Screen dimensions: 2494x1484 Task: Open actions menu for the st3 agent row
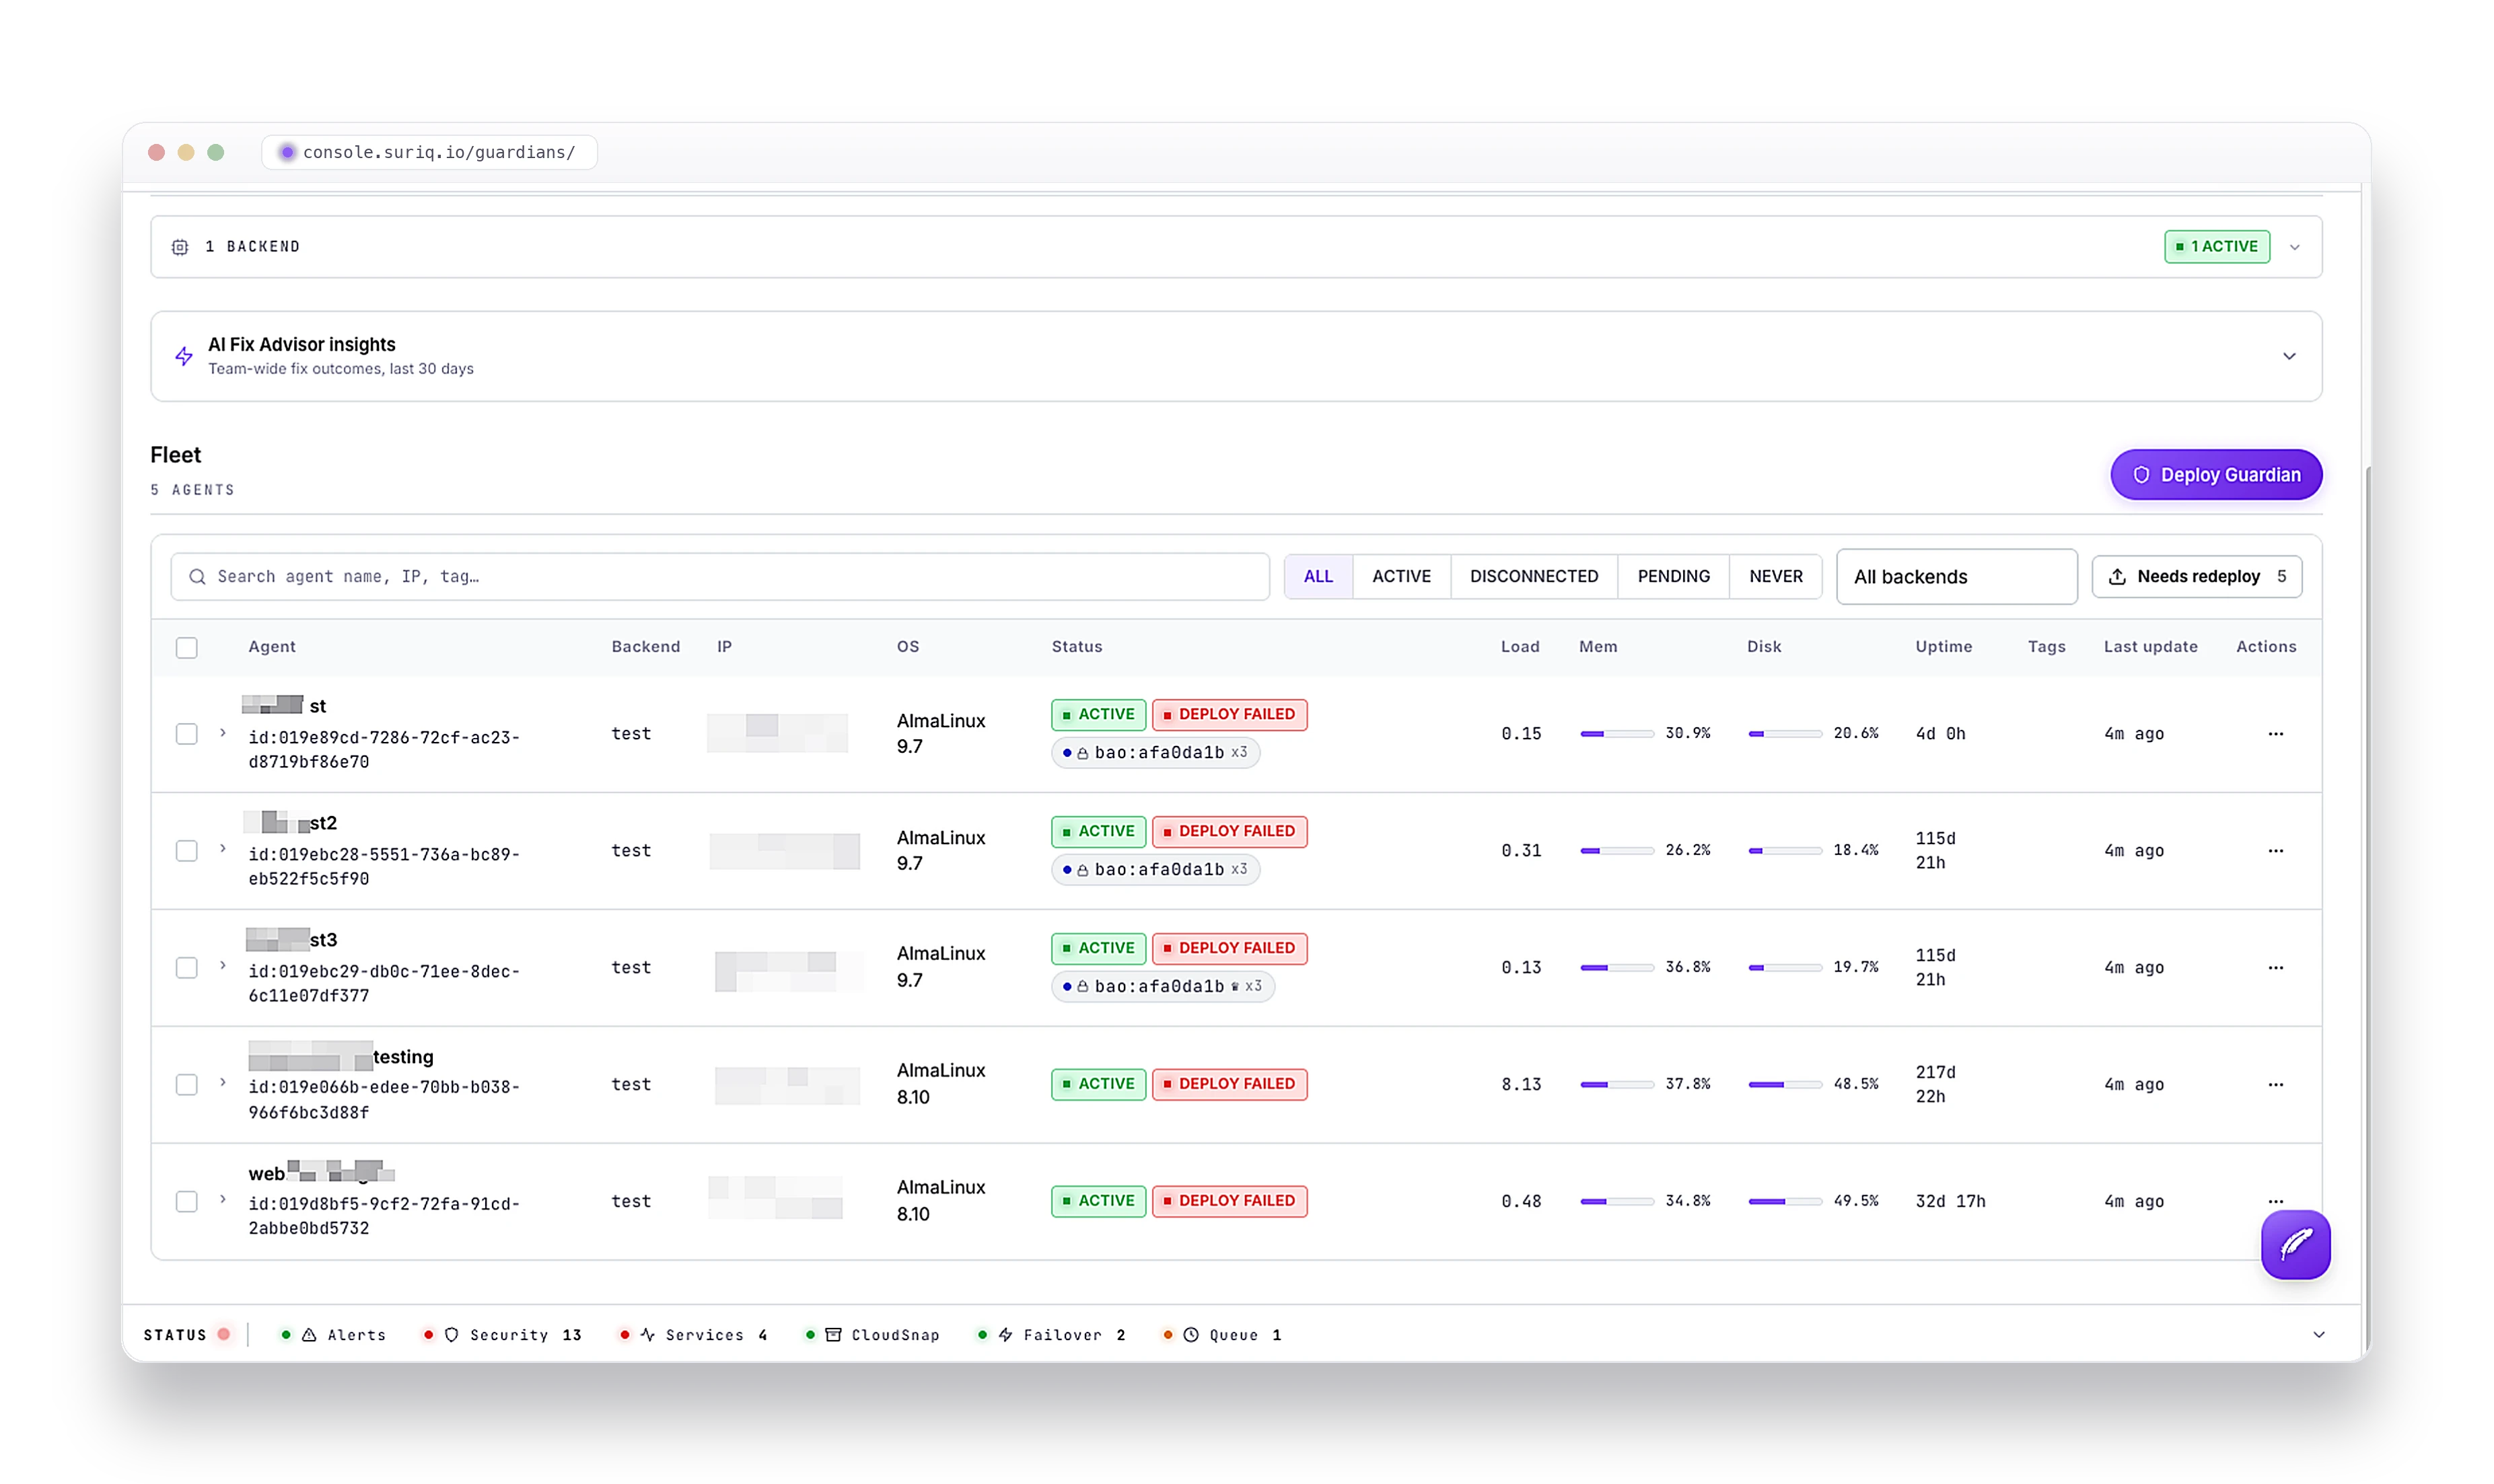pyautogui.click(x=2275, y=968)
